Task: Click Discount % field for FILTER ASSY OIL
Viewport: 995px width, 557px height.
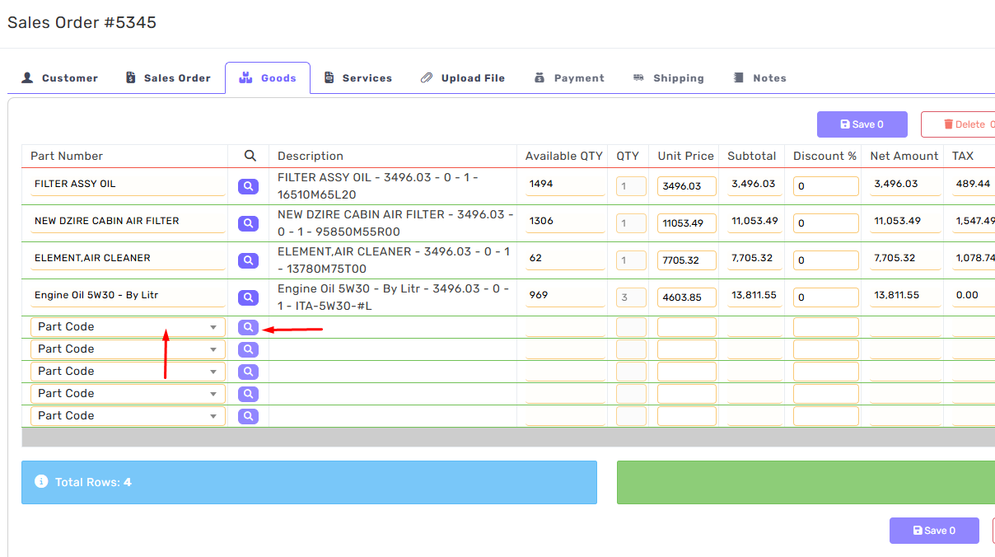Action: (x=825, y=186)
